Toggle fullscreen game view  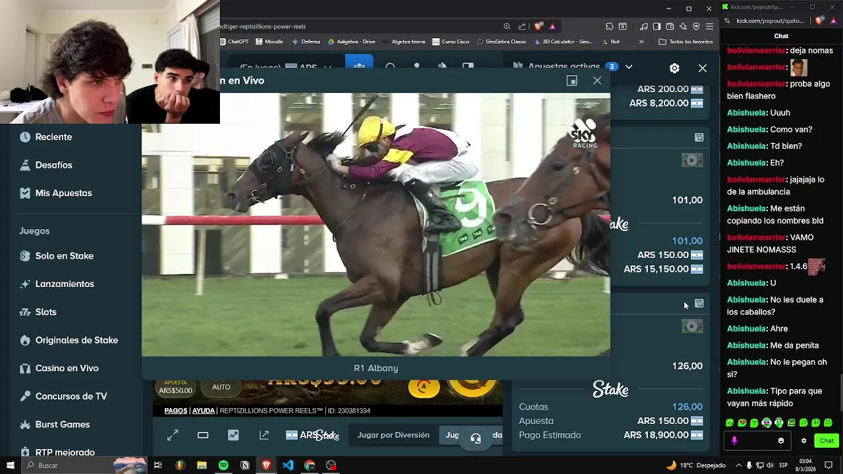tap(173, 435)
